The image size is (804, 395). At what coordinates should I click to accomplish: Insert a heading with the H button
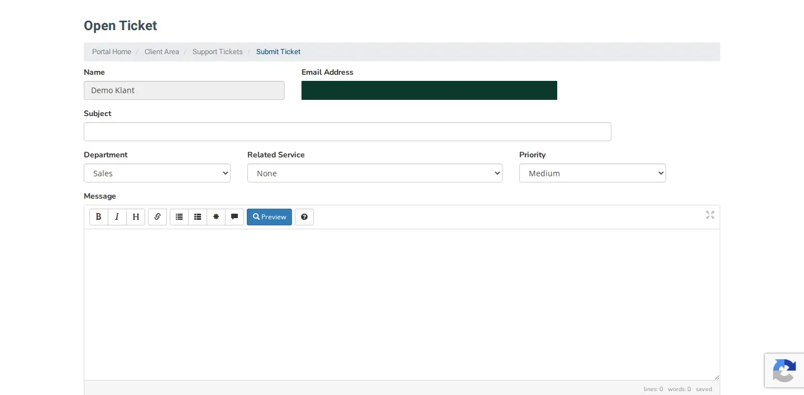coord(136,217)
